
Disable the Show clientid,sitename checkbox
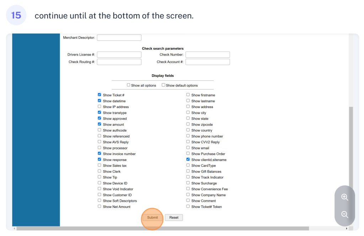point(188,160)
